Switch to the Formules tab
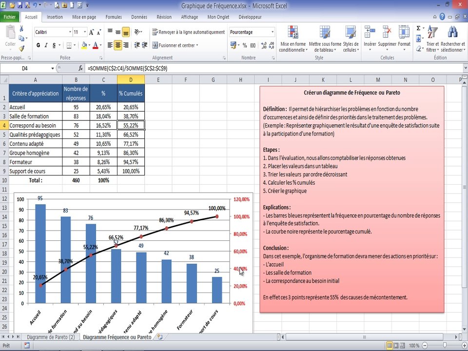This screenshot has height=351, width=468. tap(114, 17)
